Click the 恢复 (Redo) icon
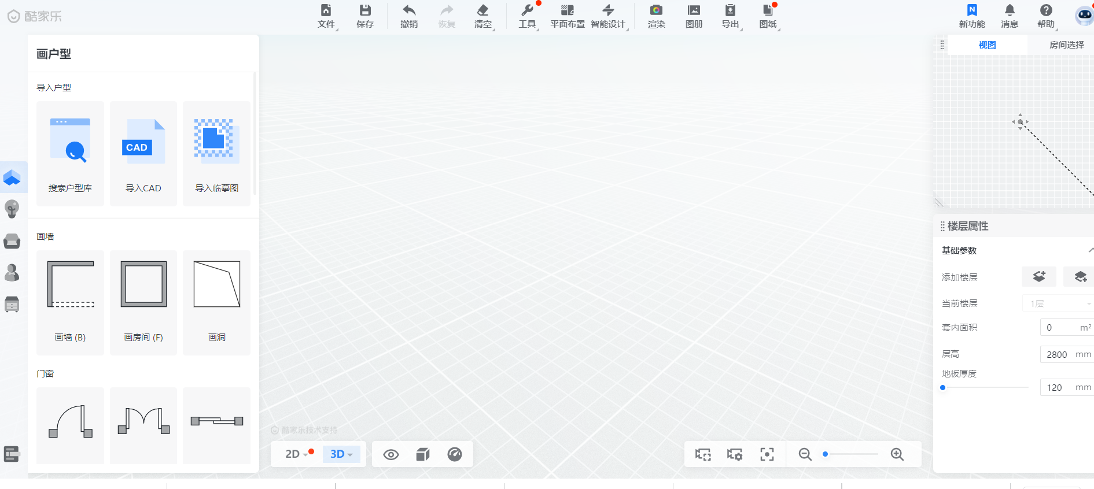This screenshot has height=489, width=1094. point(447,16)
